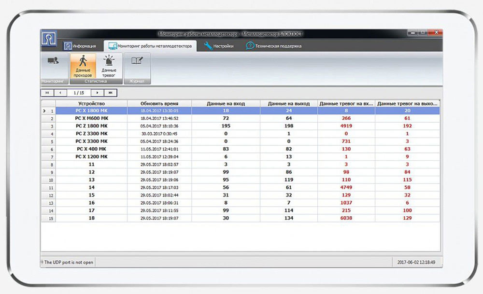Viewport: 483px width, 294px height.
Task: Open the Настройки tab
Action: click(219, 46)
